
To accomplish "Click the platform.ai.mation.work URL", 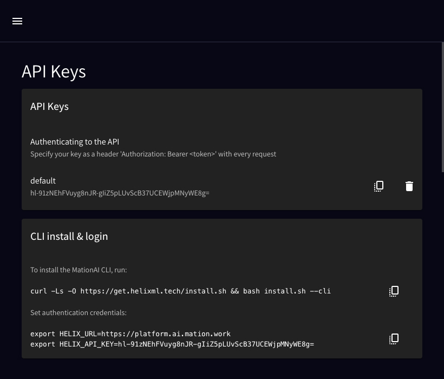I will (166, 334).
